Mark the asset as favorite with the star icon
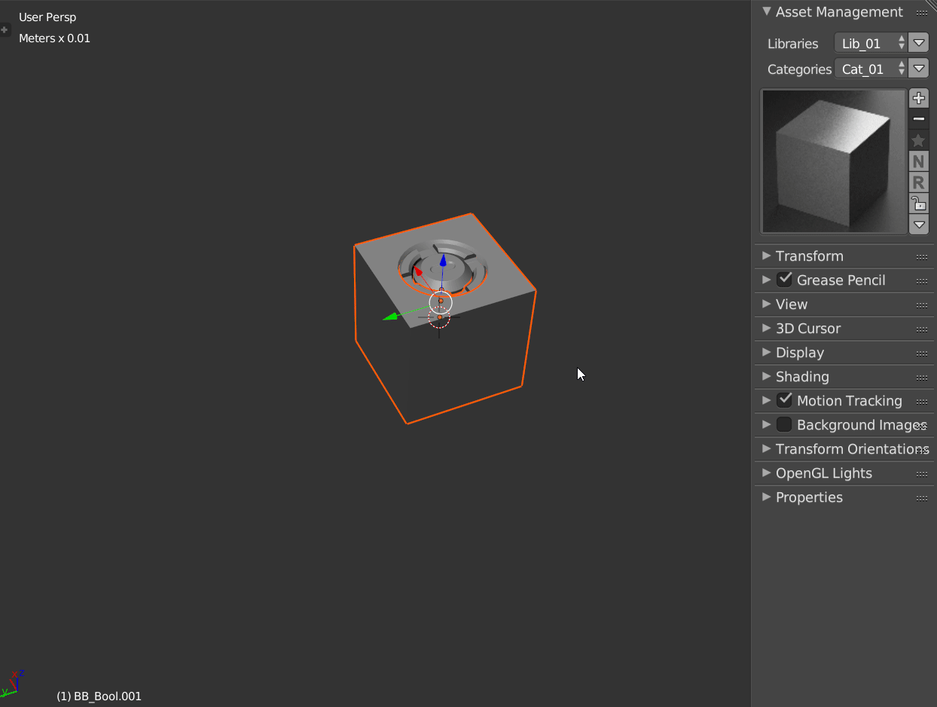 tap(918, 139)
